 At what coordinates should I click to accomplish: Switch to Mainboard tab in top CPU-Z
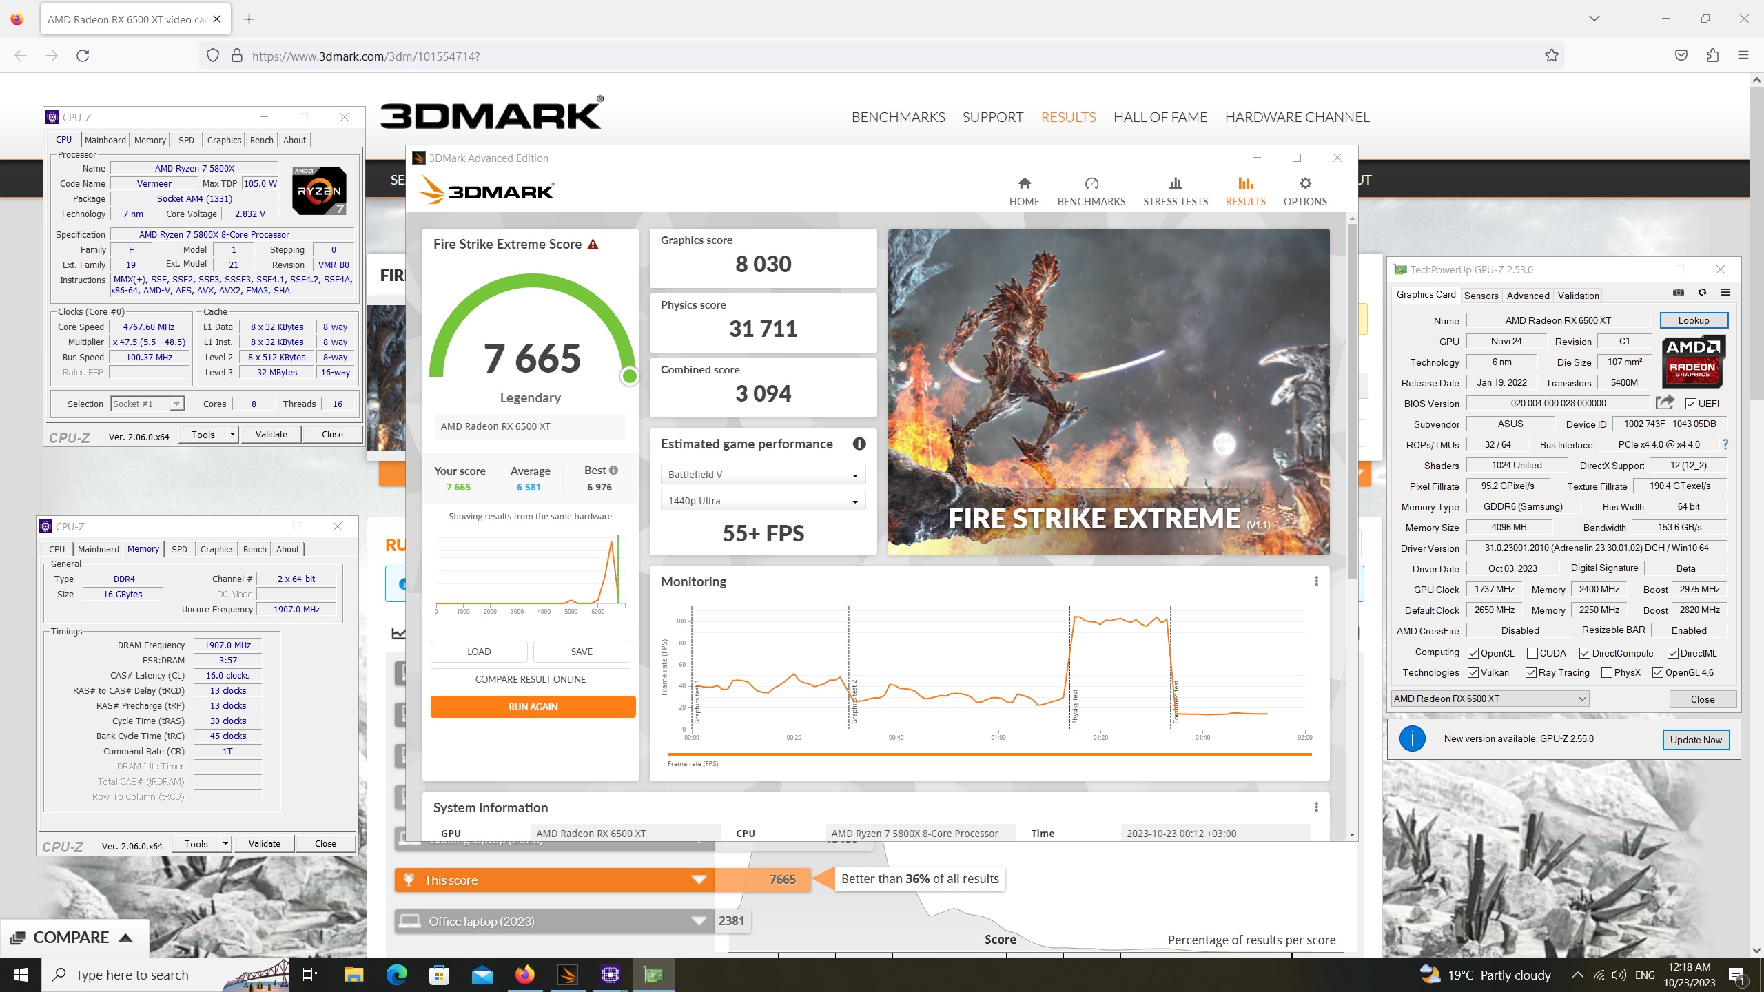pyautogui.click(x=105, y=140)
